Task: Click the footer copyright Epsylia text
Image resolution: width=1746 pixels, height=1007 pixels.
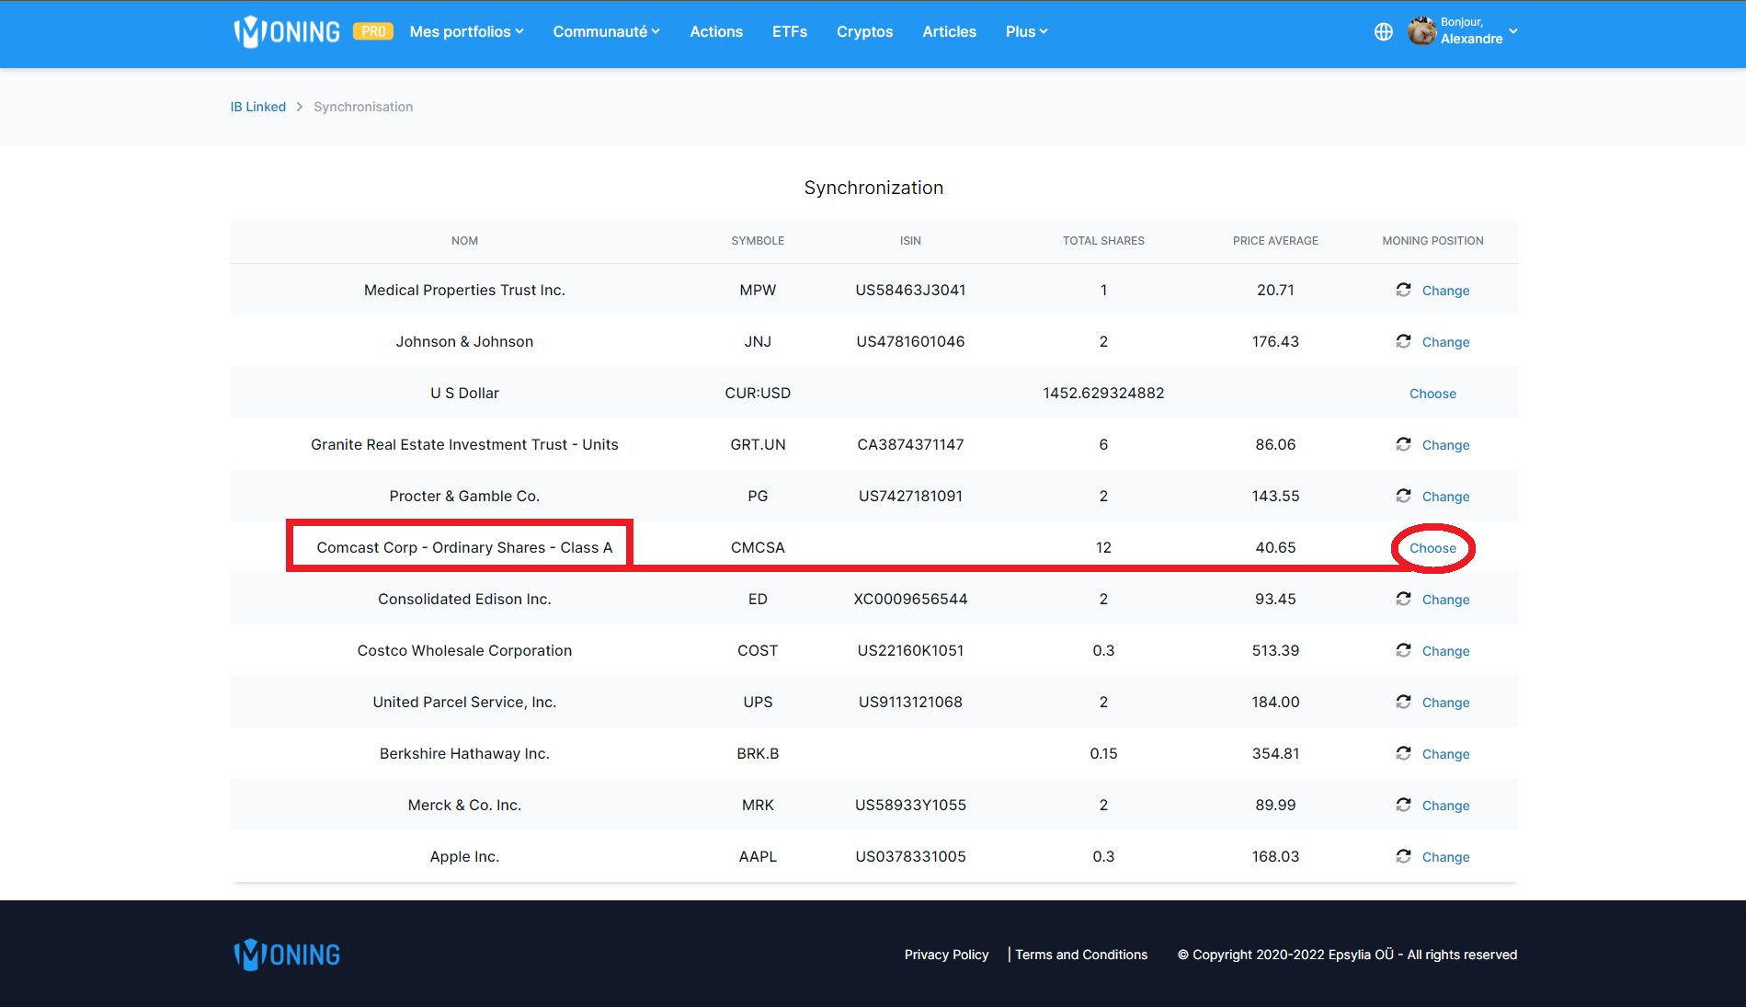Action: point(1347,955)
